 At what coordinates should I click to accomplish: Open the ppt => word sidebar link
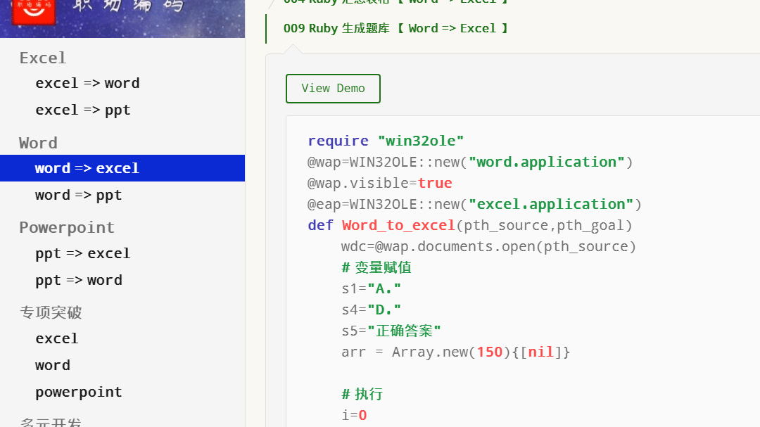click(79, 280)
